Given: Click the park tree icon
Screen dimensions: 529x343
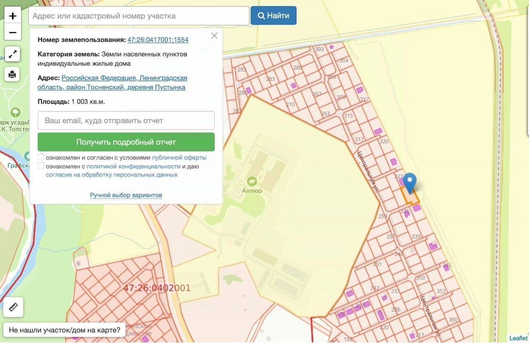Looking at the screenshot, I should point(16,112).
